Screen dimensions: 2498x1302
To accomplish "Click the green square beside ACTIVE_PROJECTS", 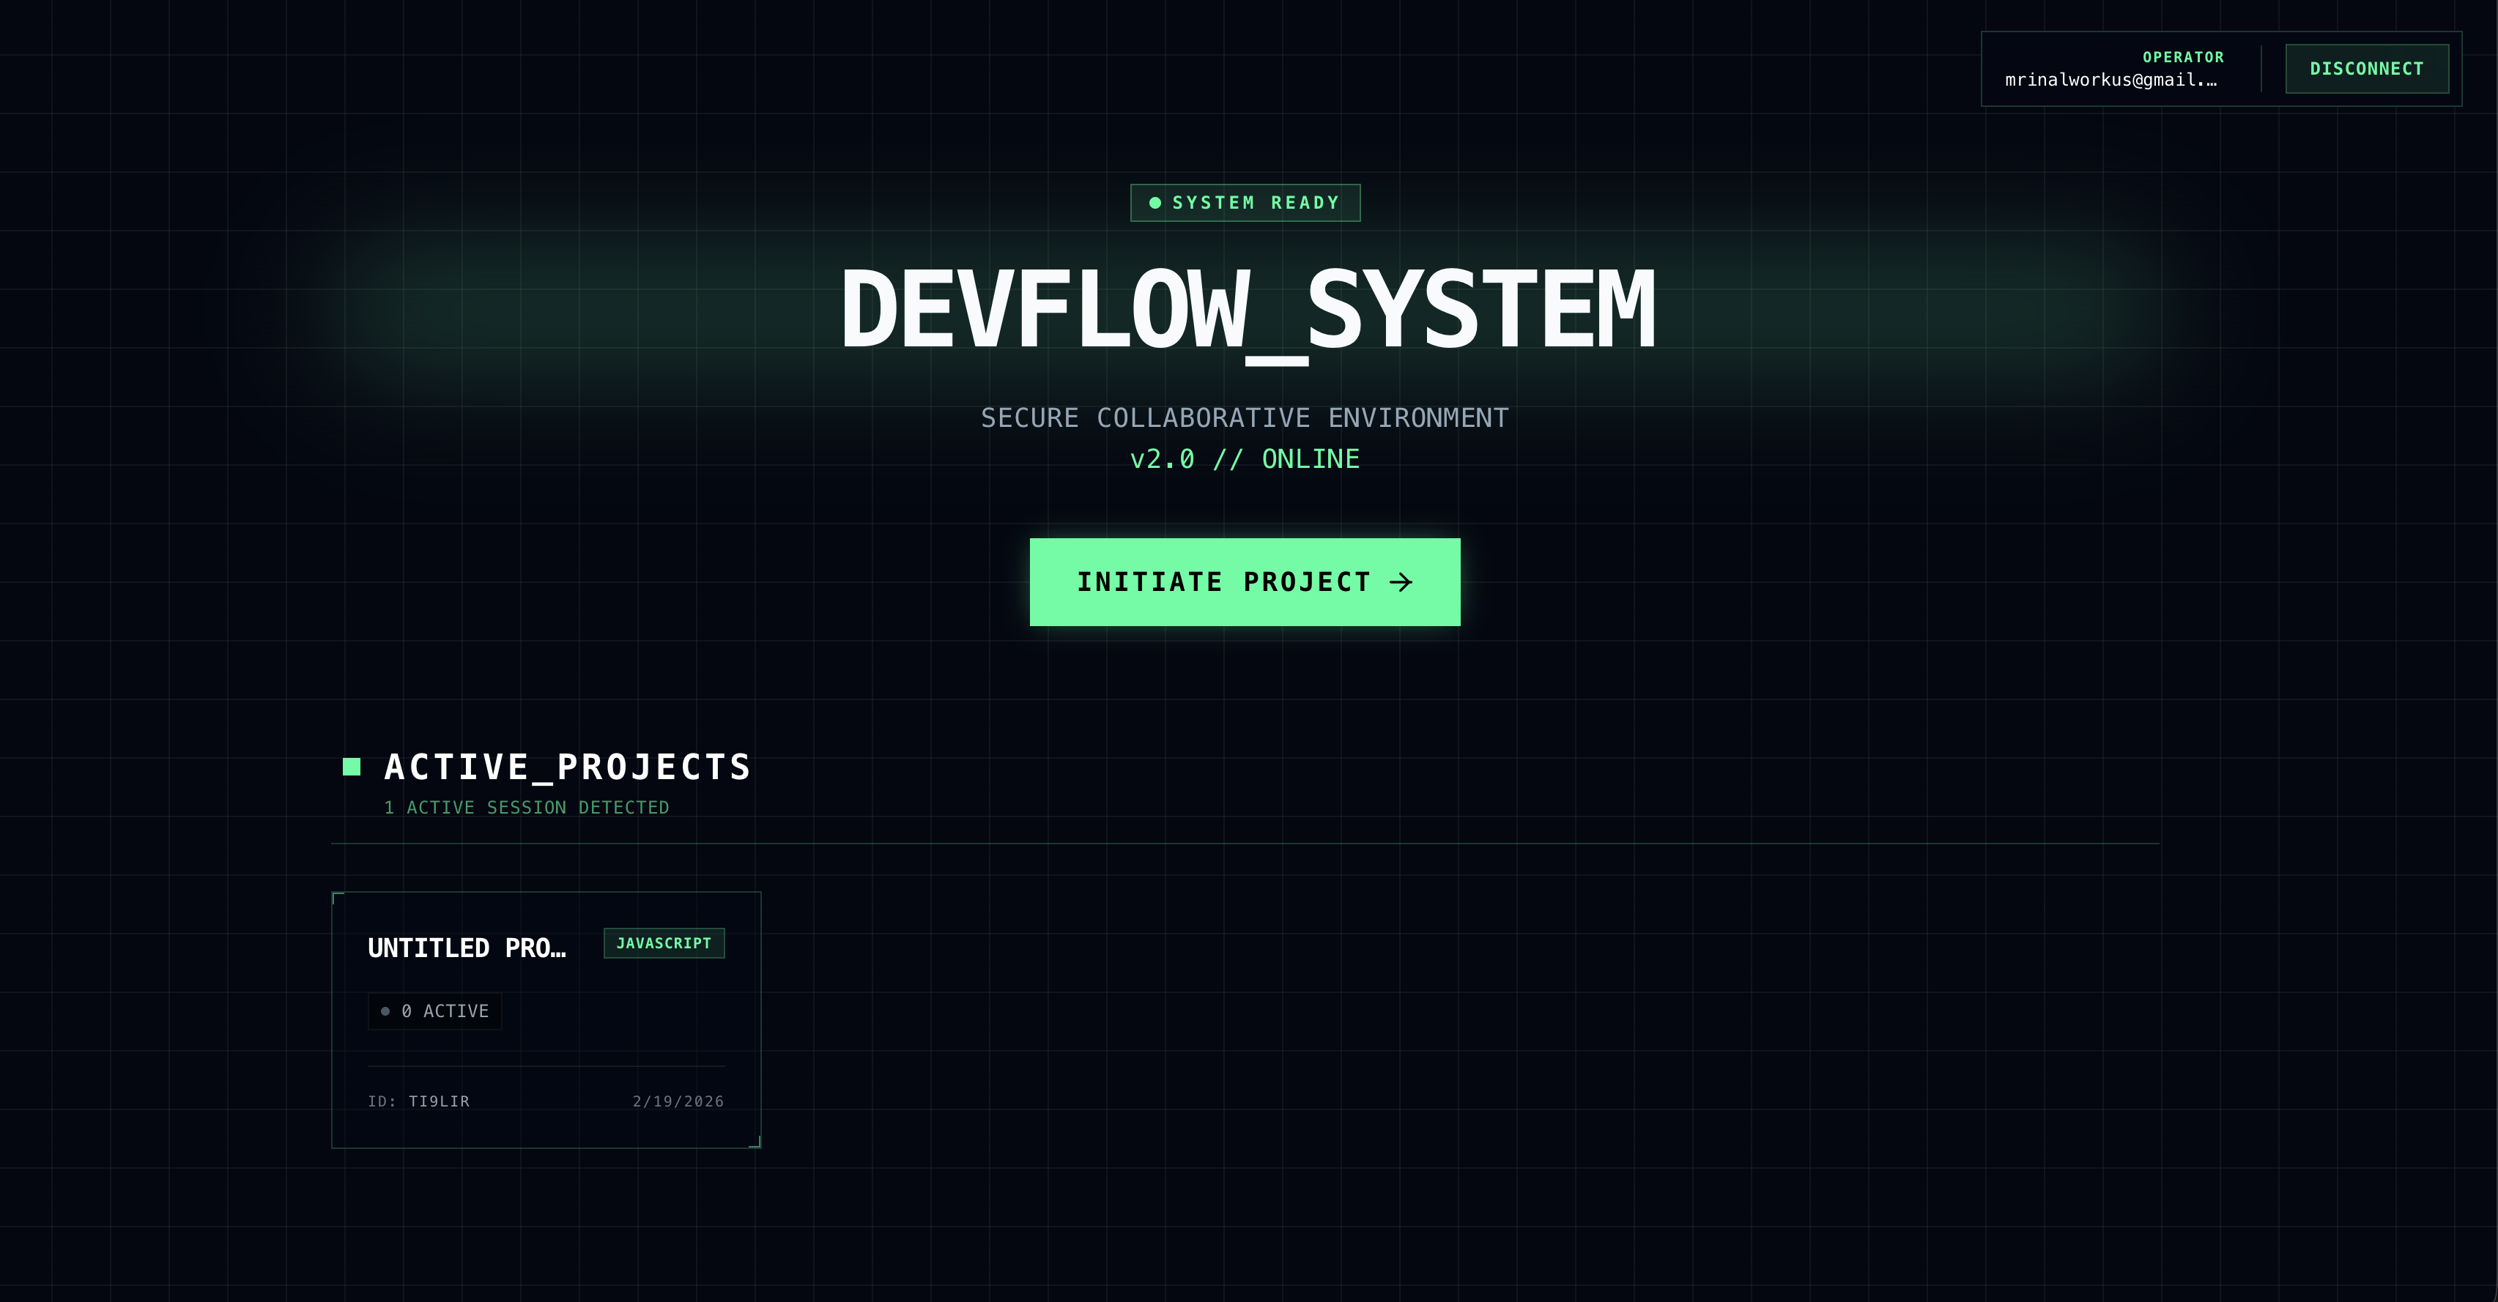I will (x=352, y=767).
